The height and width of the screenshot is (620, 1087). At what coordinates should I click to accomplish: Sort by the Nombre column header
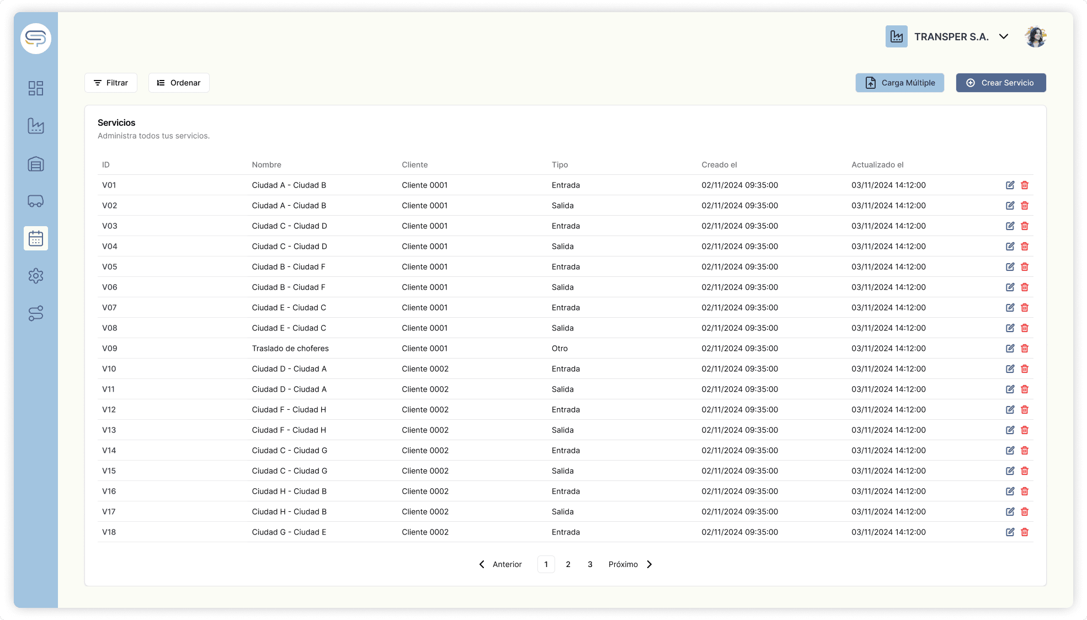tap(267, 164)
